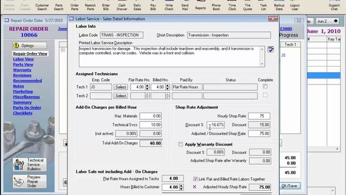Click the Haz. Materials amount field
346x195 pixels.
pyautogui.click(x=150, y=116)
